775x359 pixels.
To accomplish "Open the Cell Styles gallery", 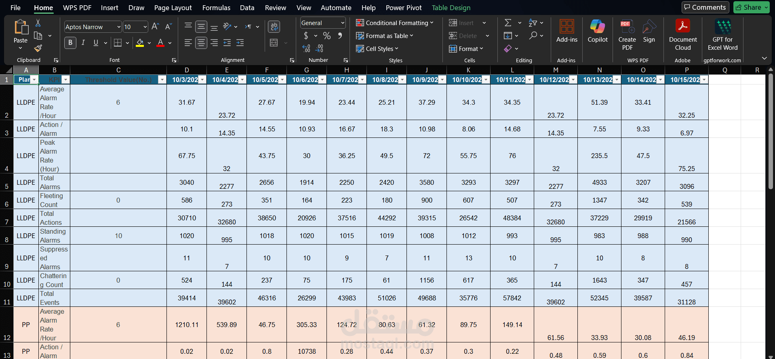I will 377,49.
